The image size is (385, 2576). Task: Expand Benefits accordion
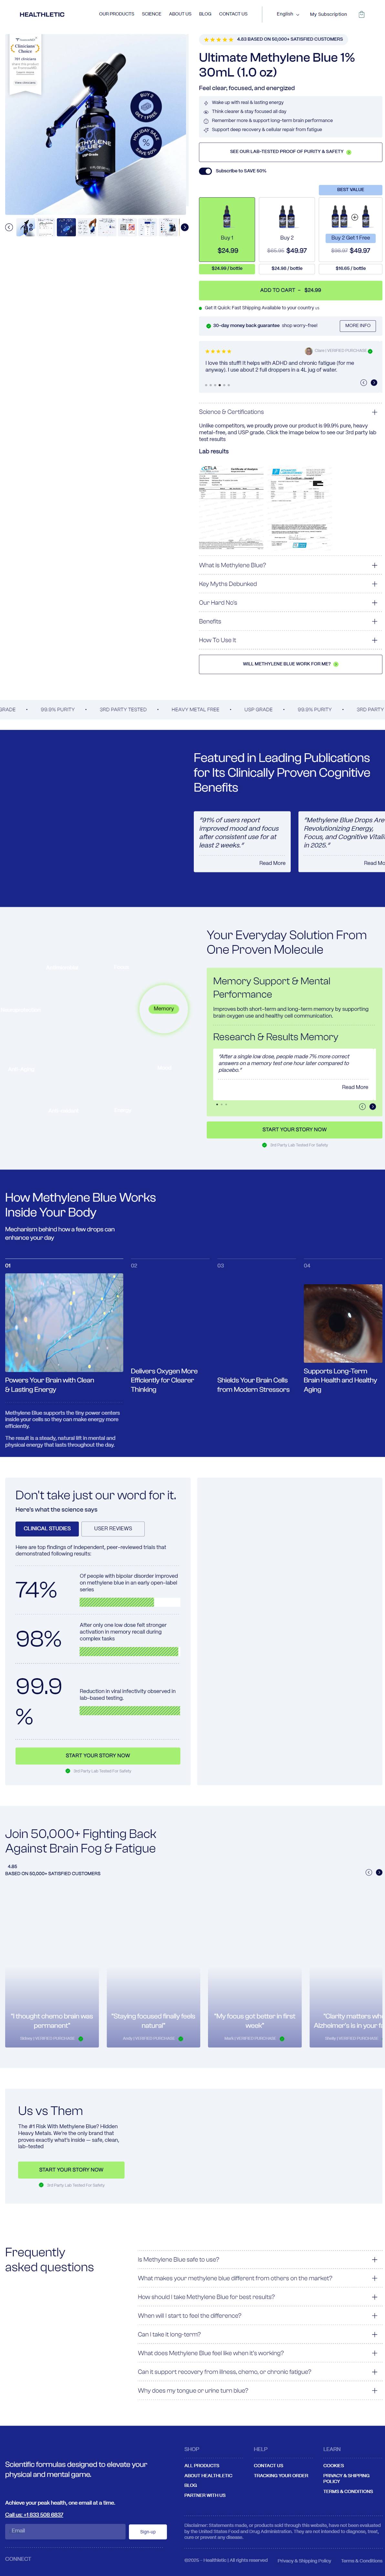290,621
